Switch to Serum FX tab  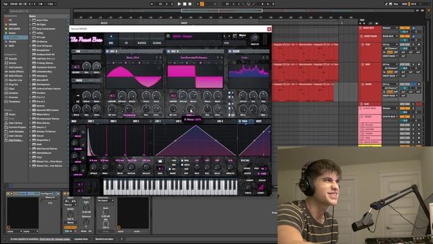coord(127,40)
